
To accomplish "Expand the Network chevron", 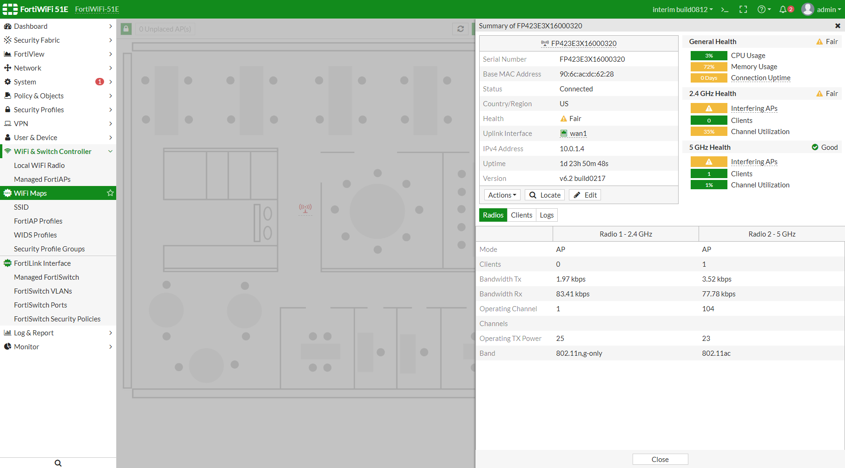I will (x=111, y=68).
